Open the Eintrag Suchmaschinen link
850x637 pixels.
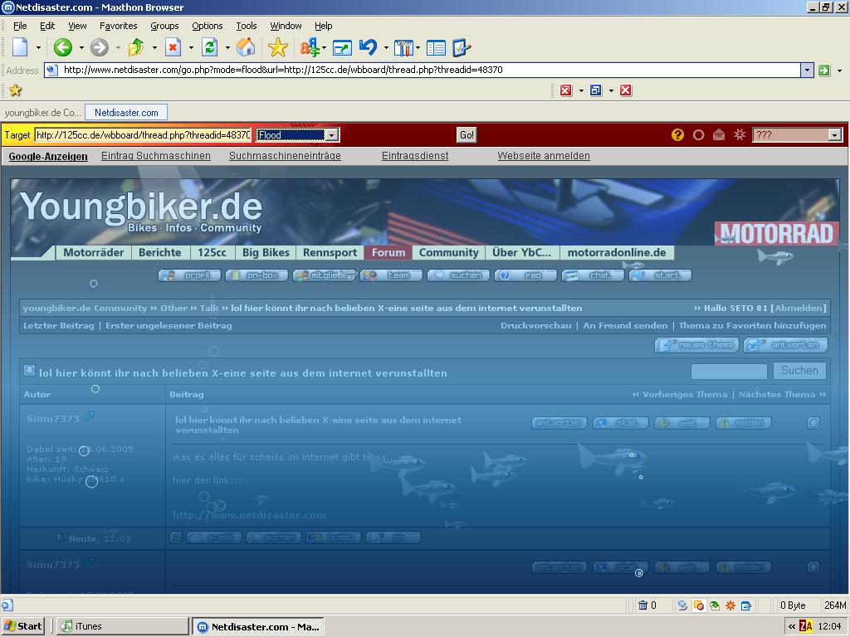pos(156,156)
